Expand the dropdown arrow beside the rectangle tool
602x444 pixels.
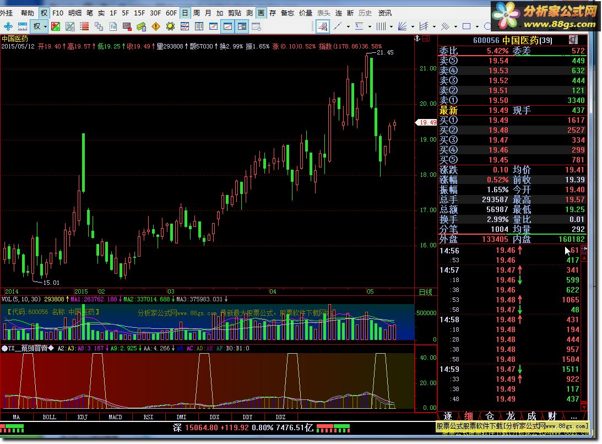tap(478, 26)
